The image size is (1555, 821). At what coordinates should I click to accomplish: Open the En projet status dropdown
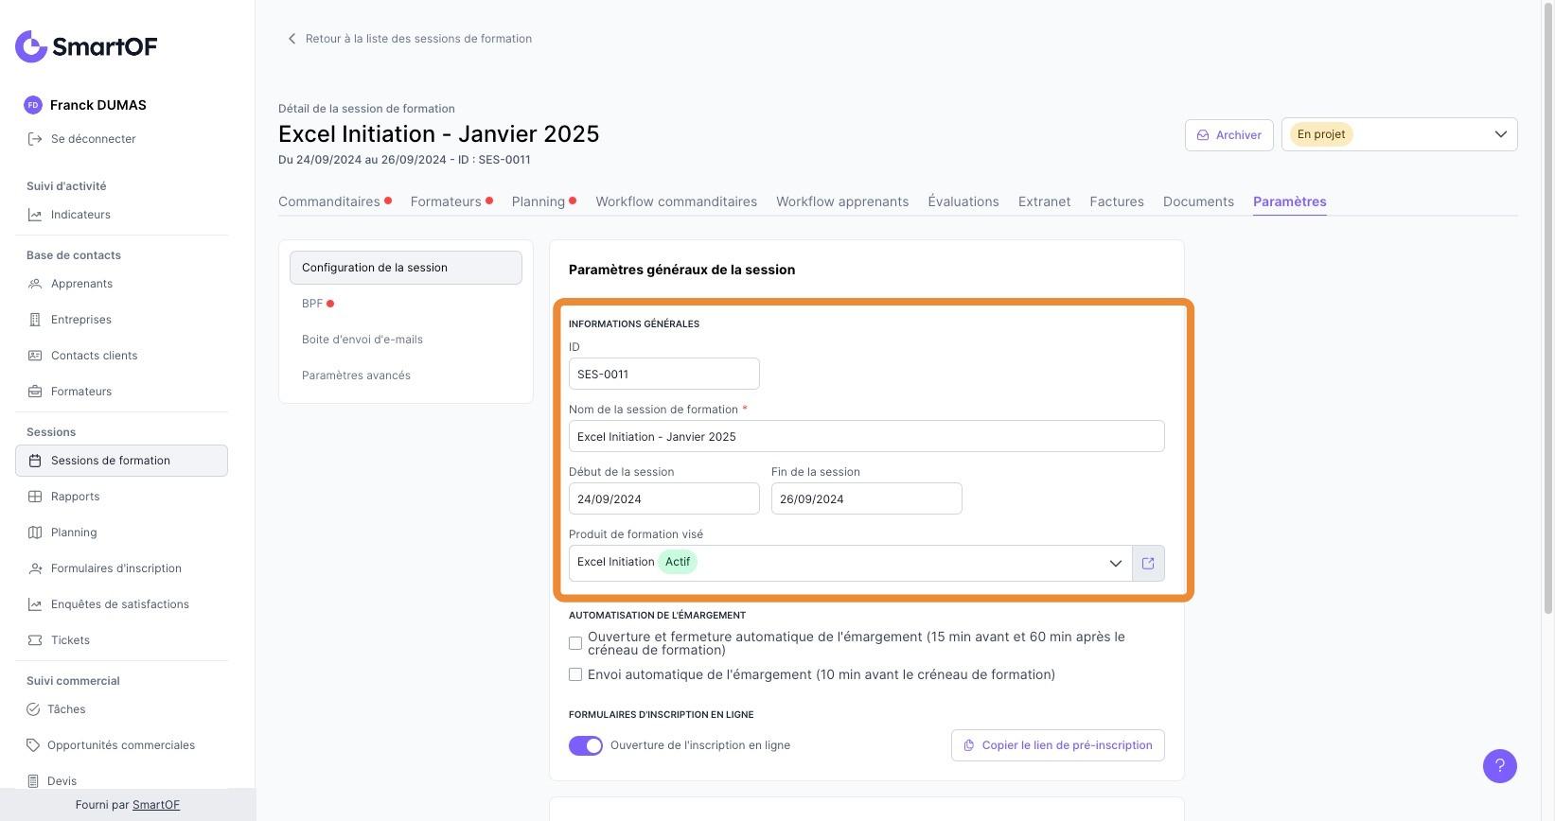[x=1399, y=134]
